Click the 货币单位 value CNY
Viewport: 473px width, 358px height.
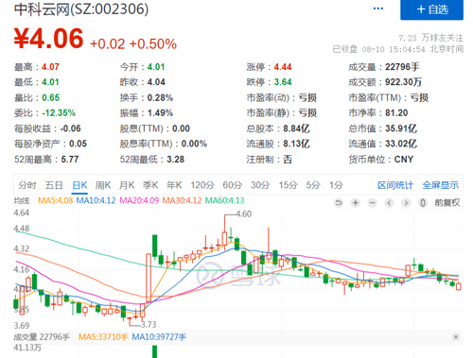coord(404,160)
